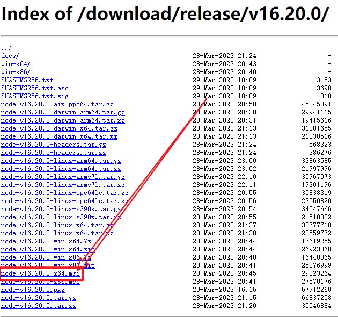338x317 pixels.
Task: Open the docs/ directory link
Action: (x=10, y=56)
